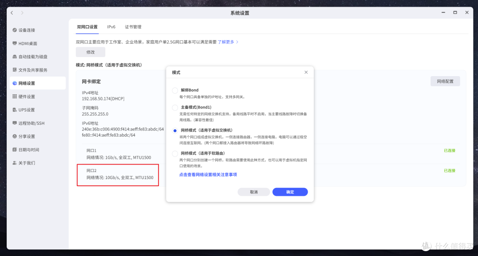Click the subnet mask 255.255.255.0
478x256 pixels.
pyautogui.click(x=95, y=114)
